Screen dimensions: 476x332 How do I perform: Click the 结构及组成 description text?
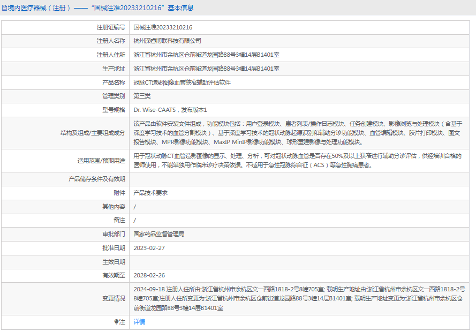298,133
